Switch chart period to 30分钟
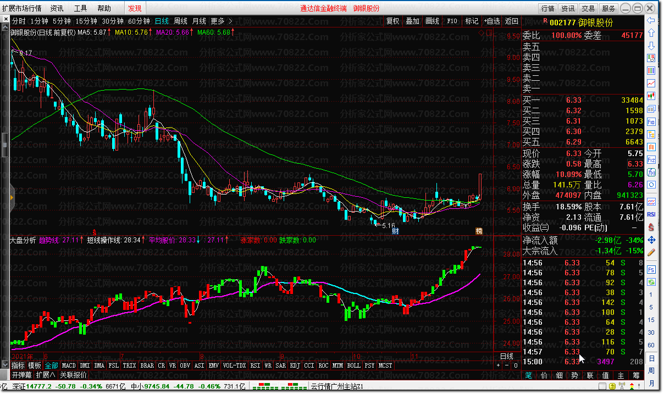 point(113,21)
